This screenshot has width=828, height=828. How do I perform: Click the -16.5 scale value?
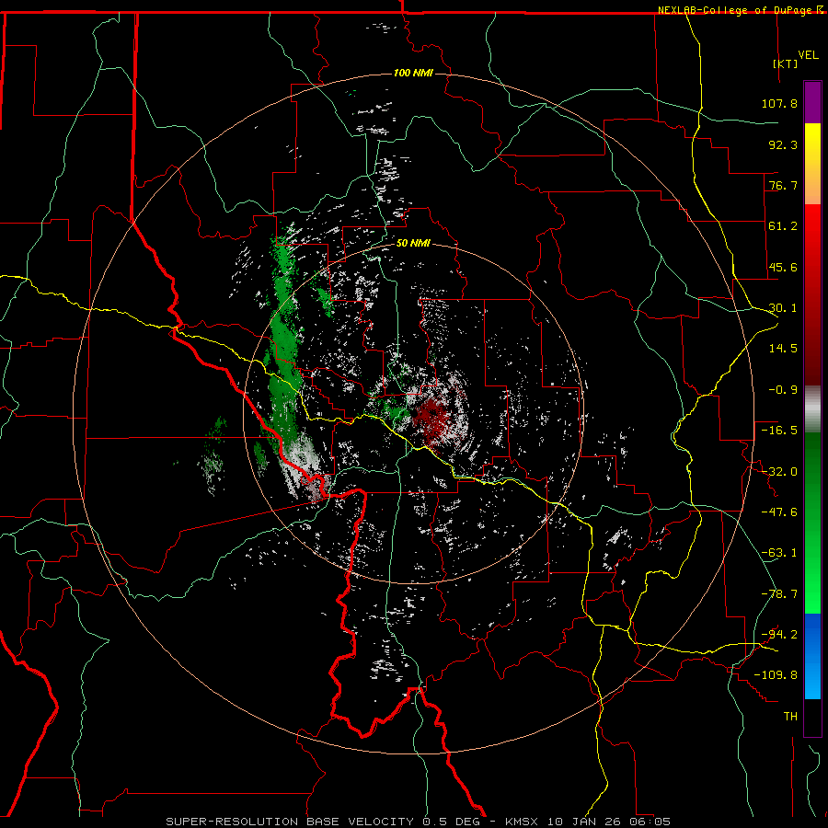click(x=779, y=431)
